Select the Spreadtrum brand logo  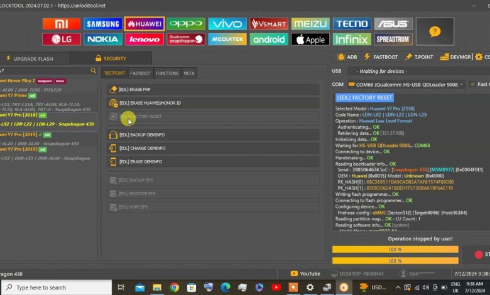[x=393, y=40]
